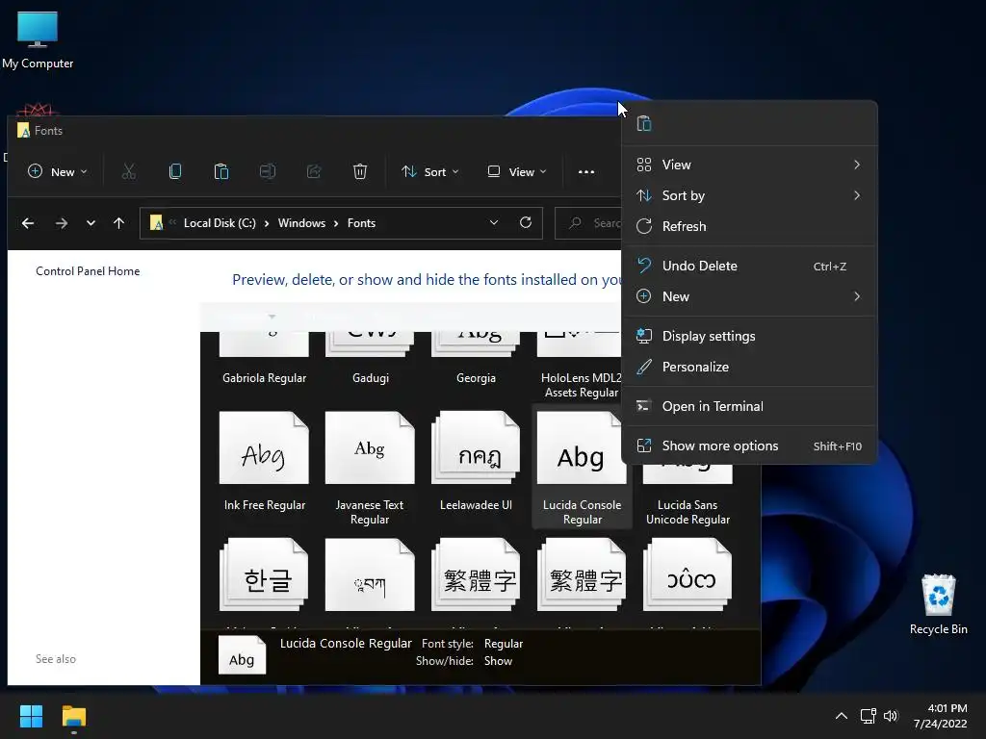The height and width of the screenshot is (739, 986).
Task: Click the volume speaker icon
Action: [891, 716]
